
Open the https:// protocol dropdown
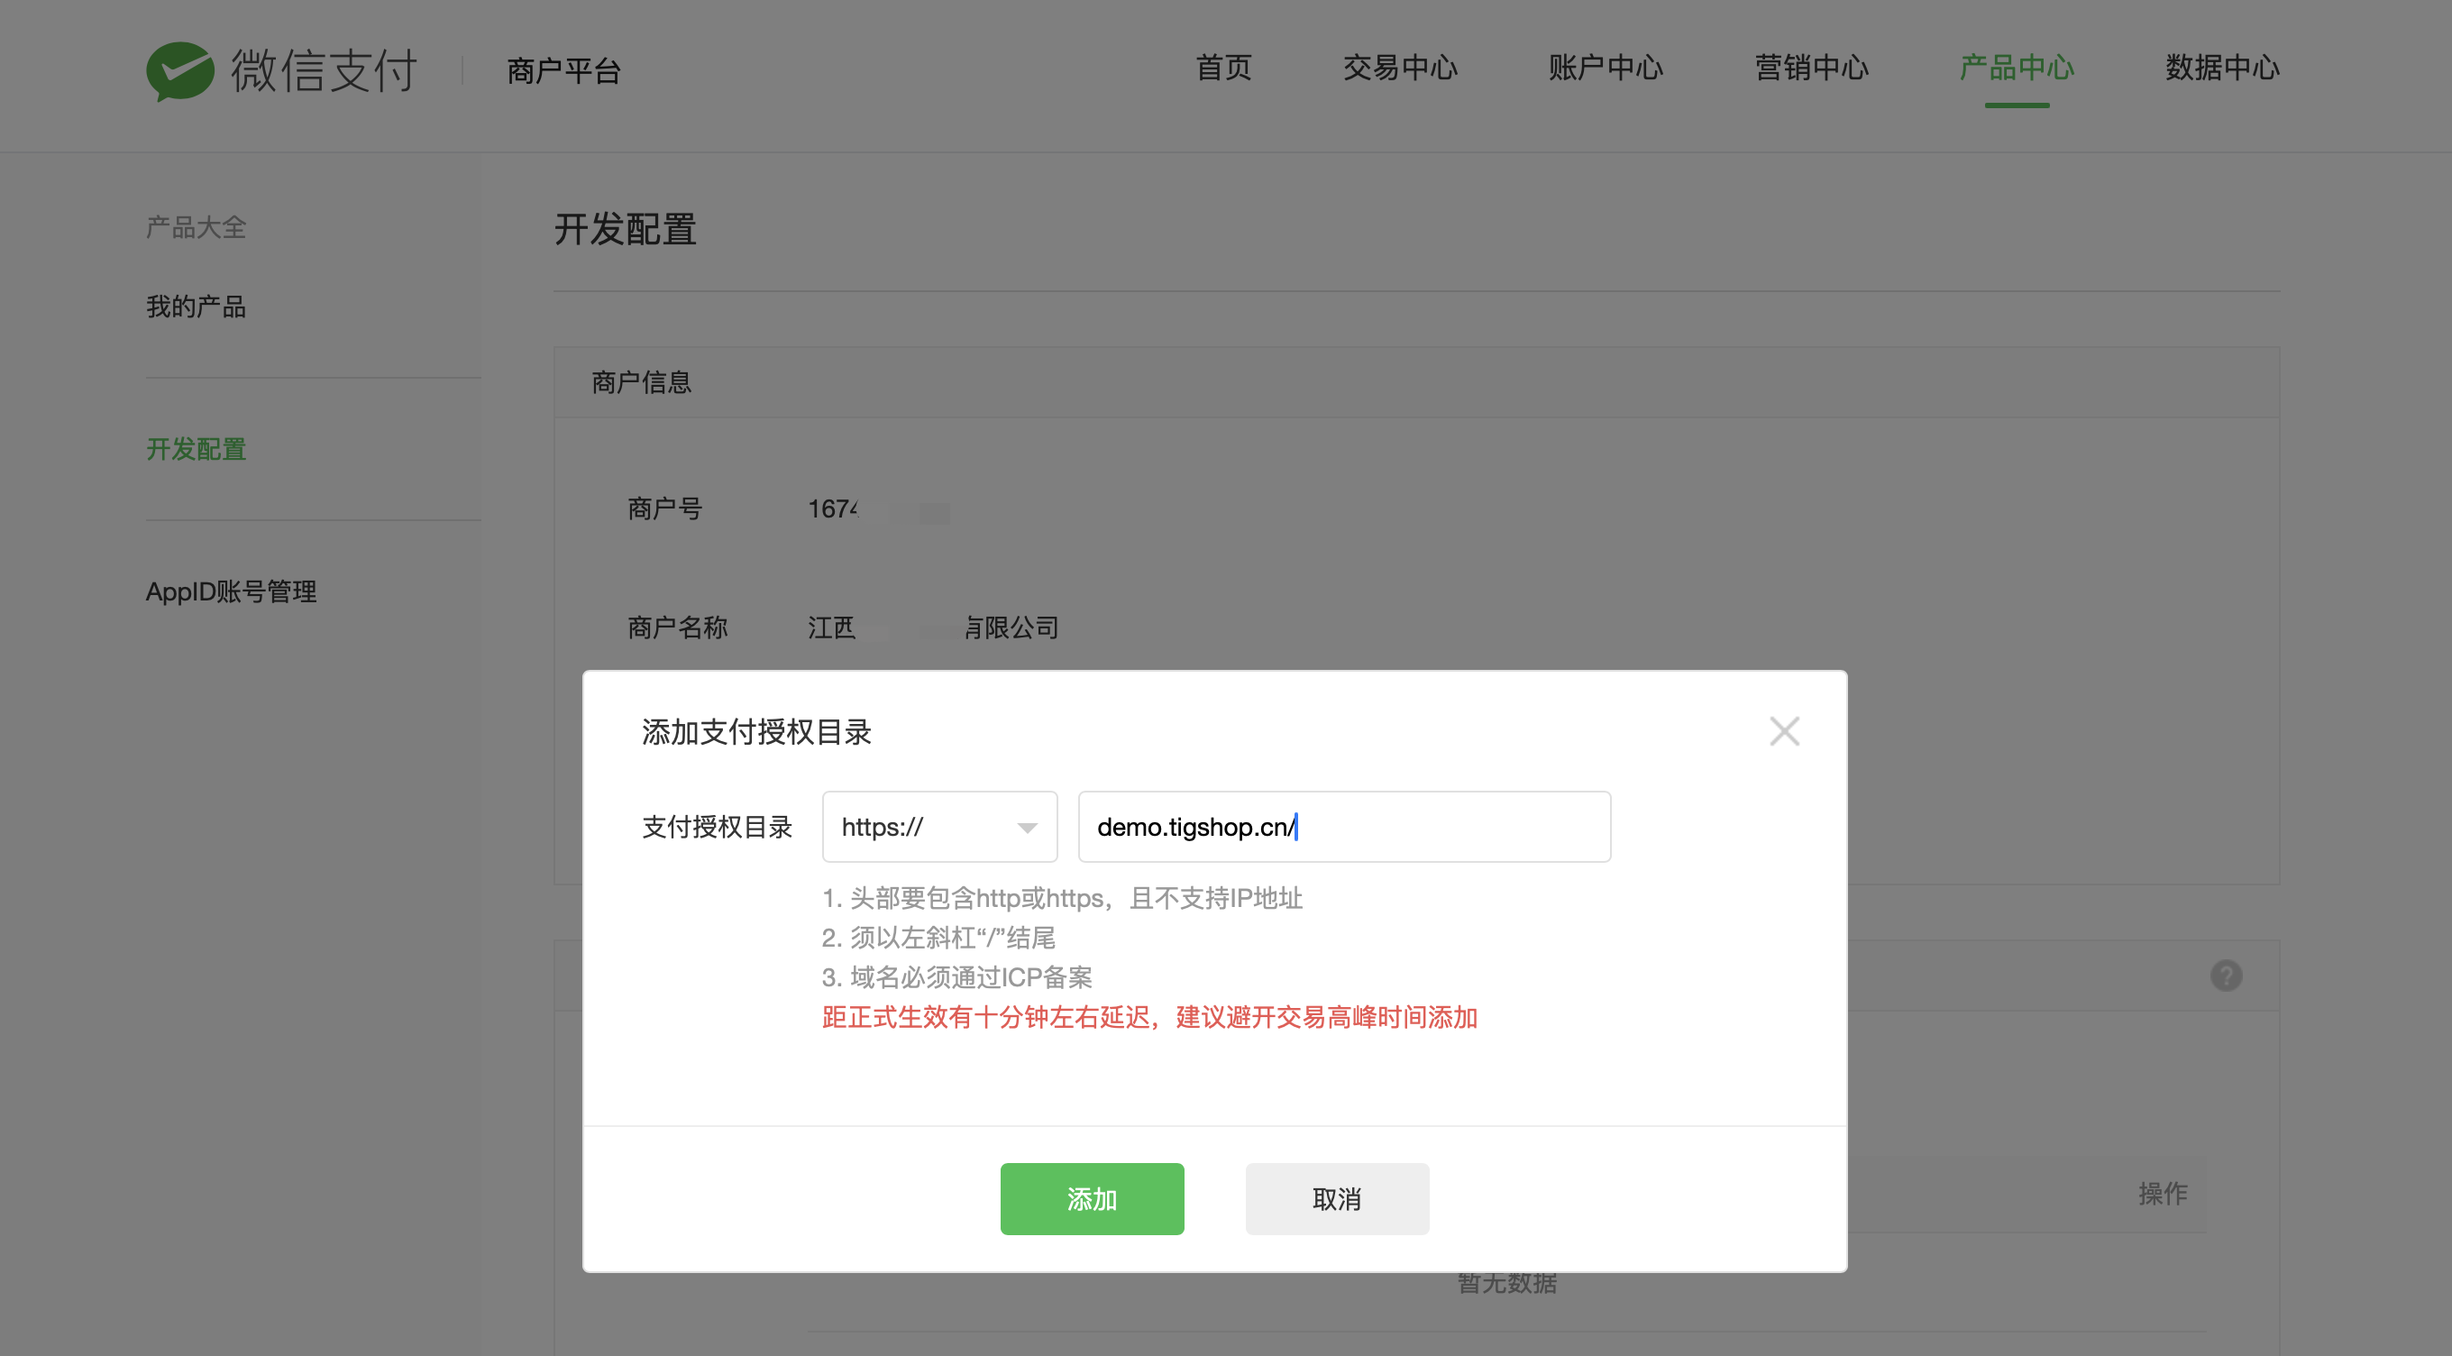click(939, 827)
